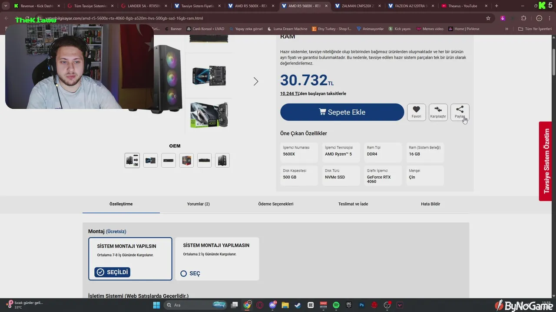Open CapCut from the taskbar

[x=311, y=305]
